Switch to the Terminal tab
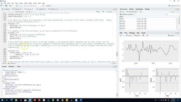The height and width of the screenshot is (102, 181). 11,67
